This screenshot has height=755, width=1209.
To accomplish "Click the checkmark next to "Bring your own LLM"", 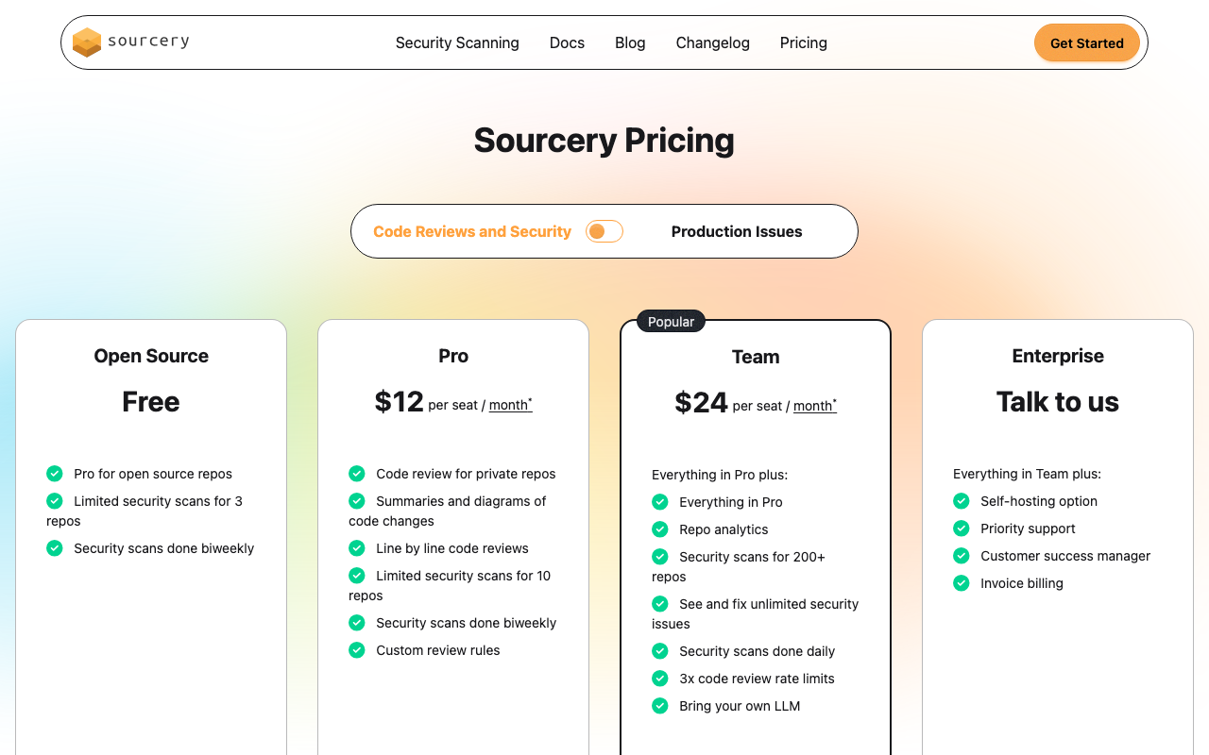I will (659, 706).
